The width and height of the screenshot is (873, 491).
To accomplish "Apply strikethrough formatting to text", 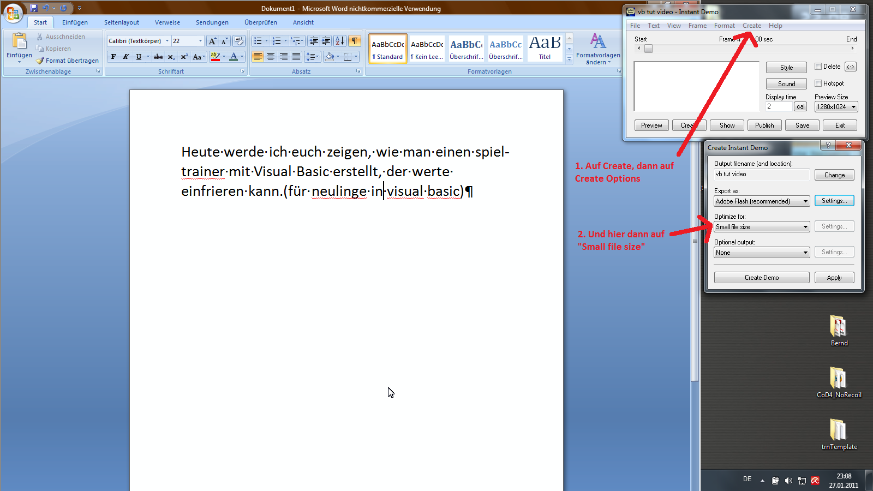I will tap(158, 57).
